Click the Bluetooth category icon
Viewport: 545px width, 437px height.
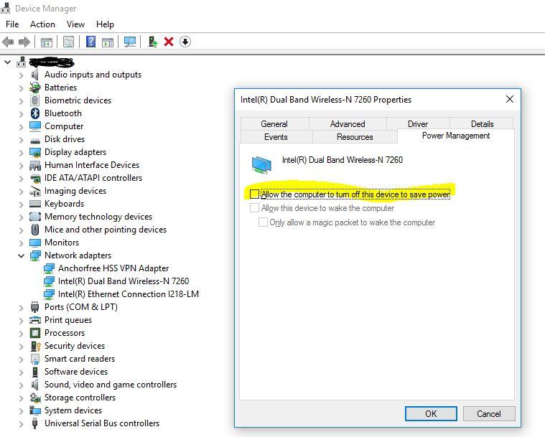pos(35,113)
